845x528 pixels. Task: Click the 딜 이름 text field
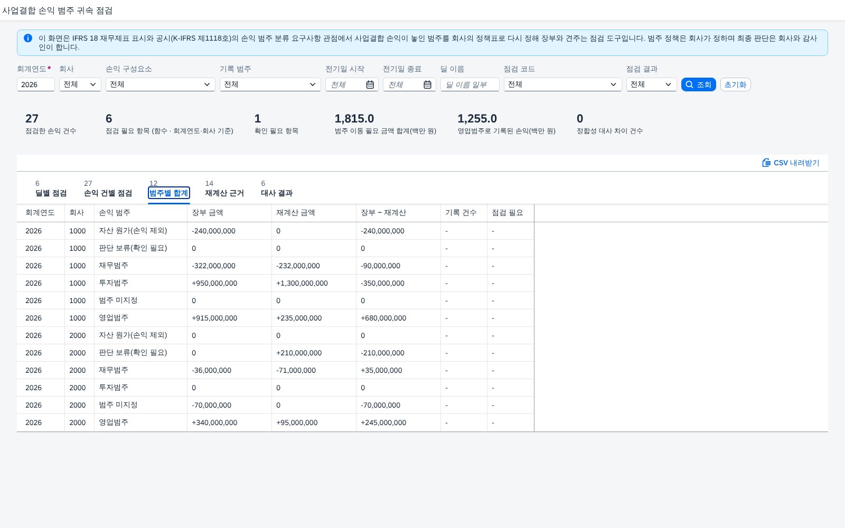(470, 84)
